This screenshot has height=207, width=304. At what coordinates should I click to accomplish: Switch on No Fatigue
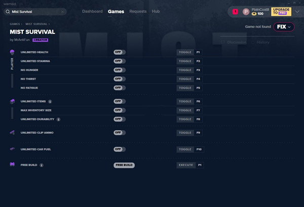click(120, 88)
